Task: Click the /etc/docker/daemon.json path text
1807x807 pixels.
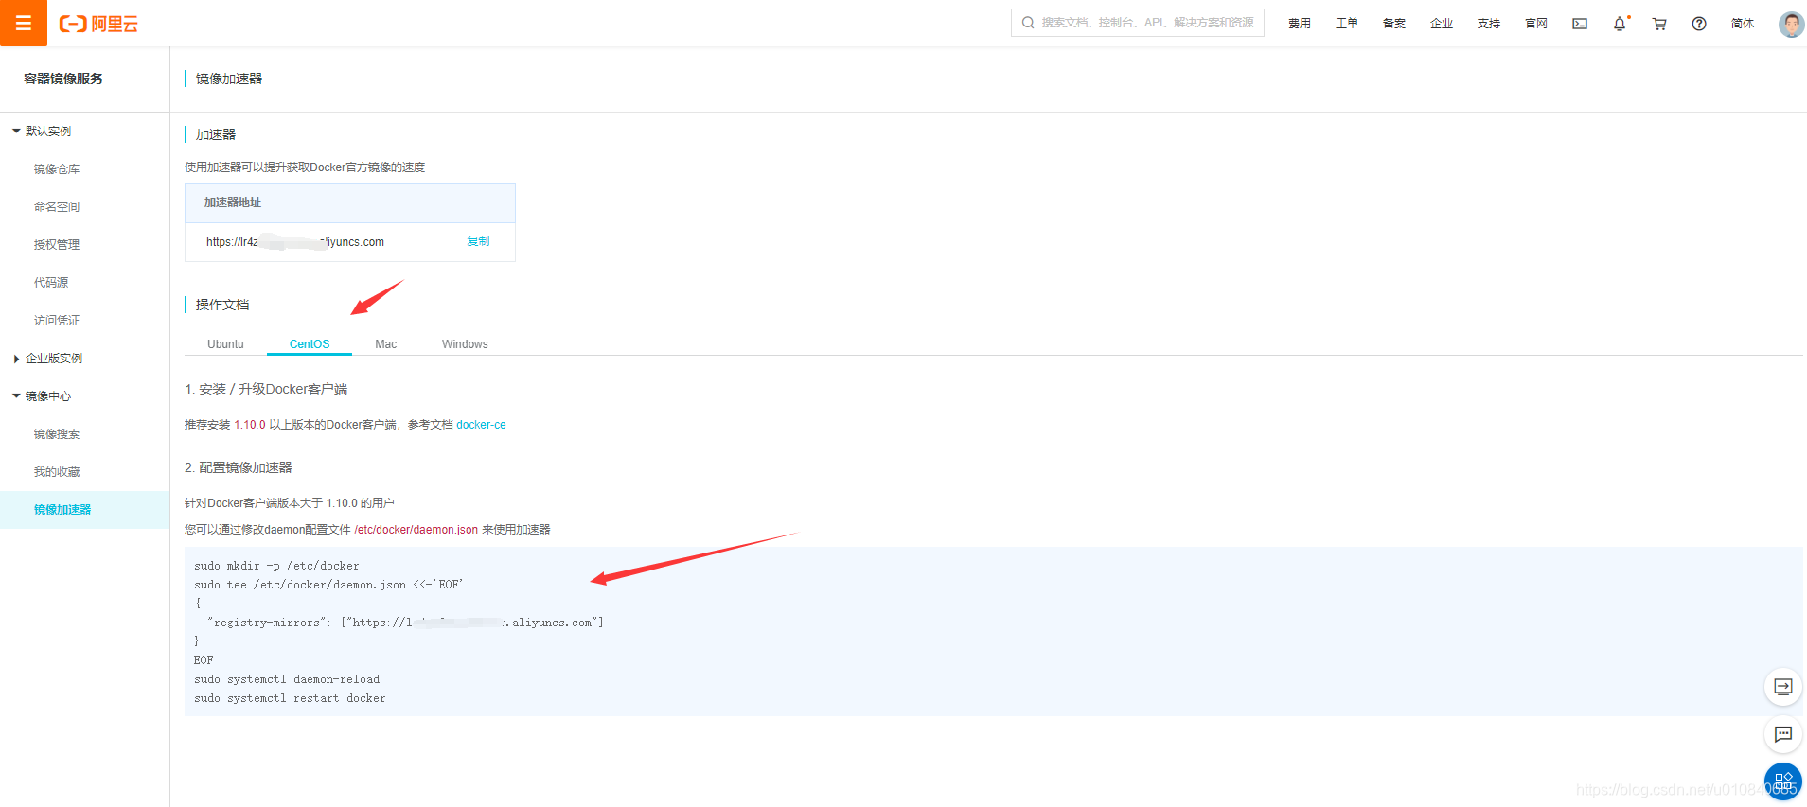Action: click(x=416, y=530)
